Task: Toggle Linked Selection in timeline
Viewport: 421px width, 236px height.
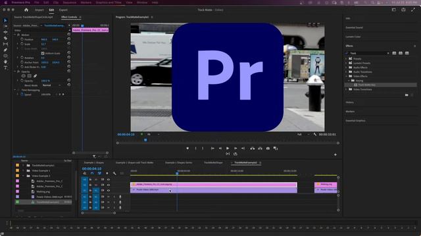Action: tap(99, 173)
